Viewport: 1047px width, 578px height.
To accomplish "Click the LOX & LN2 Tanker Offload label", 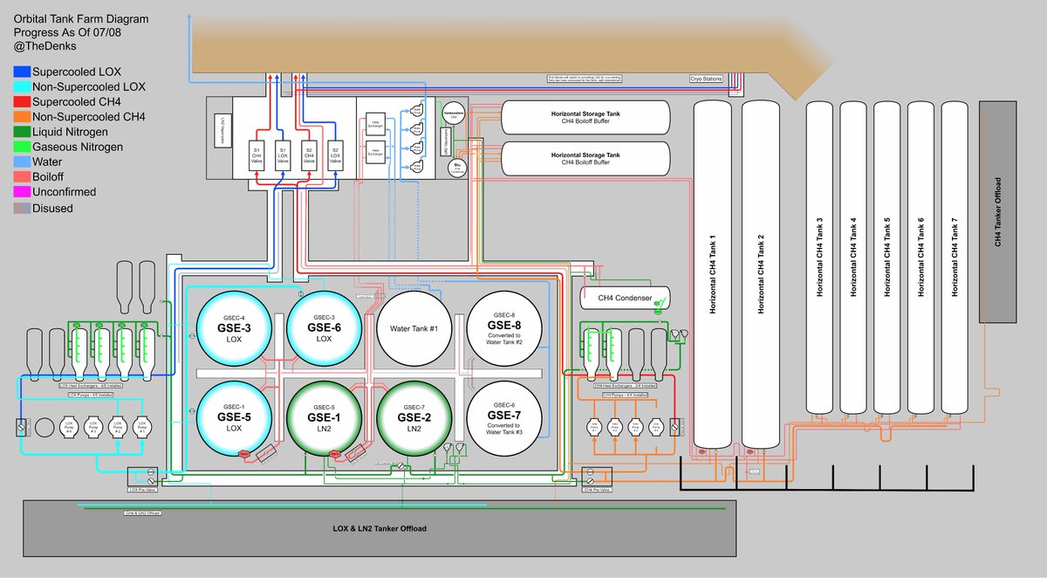I will click(380, 529).
